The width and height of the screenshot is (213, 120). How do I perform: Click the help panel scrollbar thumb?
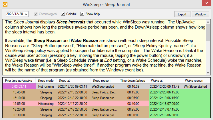click(x=208, y=33)
